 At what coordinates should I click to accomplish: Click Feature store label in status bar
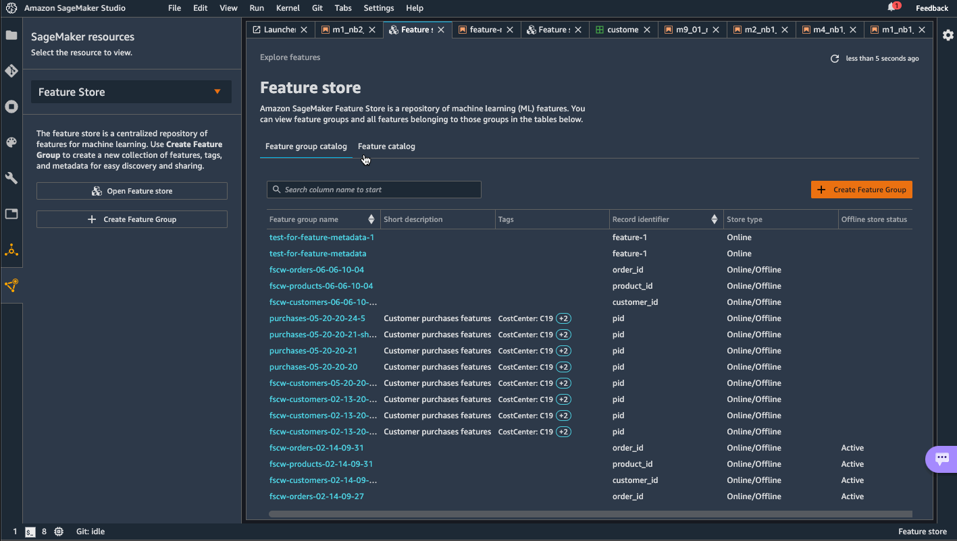point(923,532)
